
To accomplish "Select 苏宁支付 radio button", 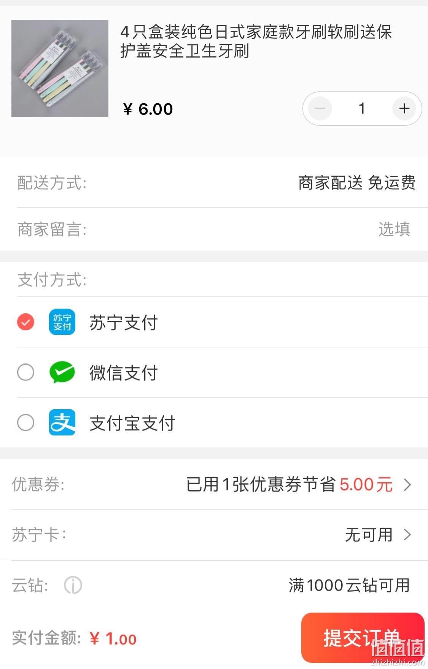I will (x=25, y=322).
